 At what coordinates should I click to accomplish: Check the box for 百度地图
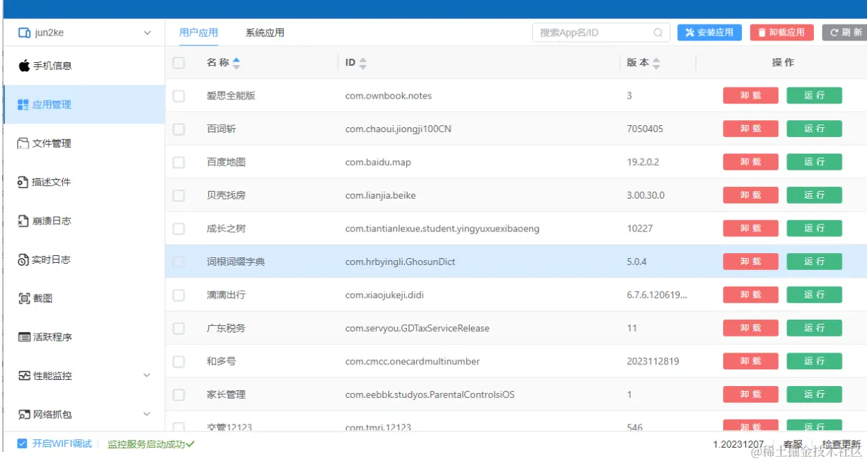click(179, 162)
